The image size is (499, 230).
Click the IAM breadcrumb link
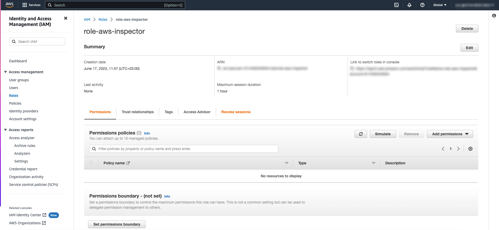pyautogui.click(x=87, y=19)
